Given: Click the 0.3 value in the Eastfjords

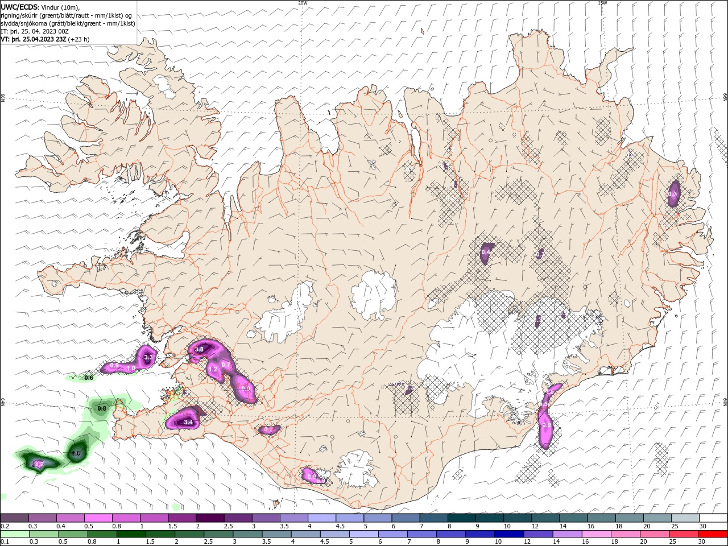Looking at the screenshot, I should click(x=673, y=194).
